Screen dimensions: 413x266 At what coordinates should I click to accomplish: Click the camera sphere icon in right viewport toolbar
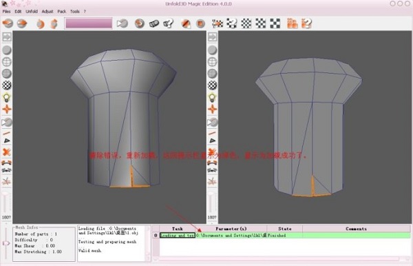[212, 123]
